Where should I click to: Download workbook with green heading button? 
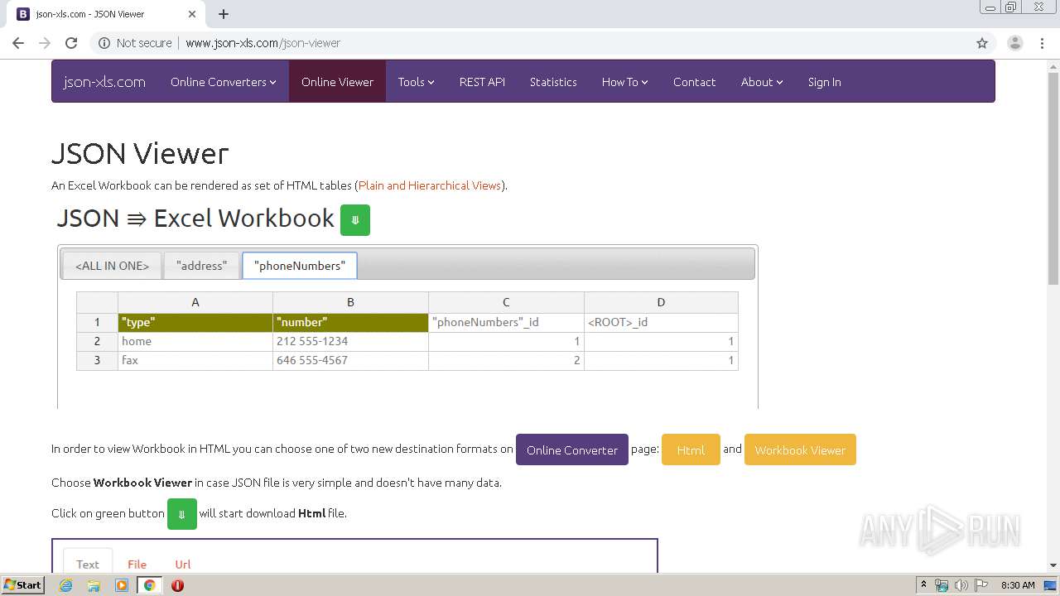355,220
